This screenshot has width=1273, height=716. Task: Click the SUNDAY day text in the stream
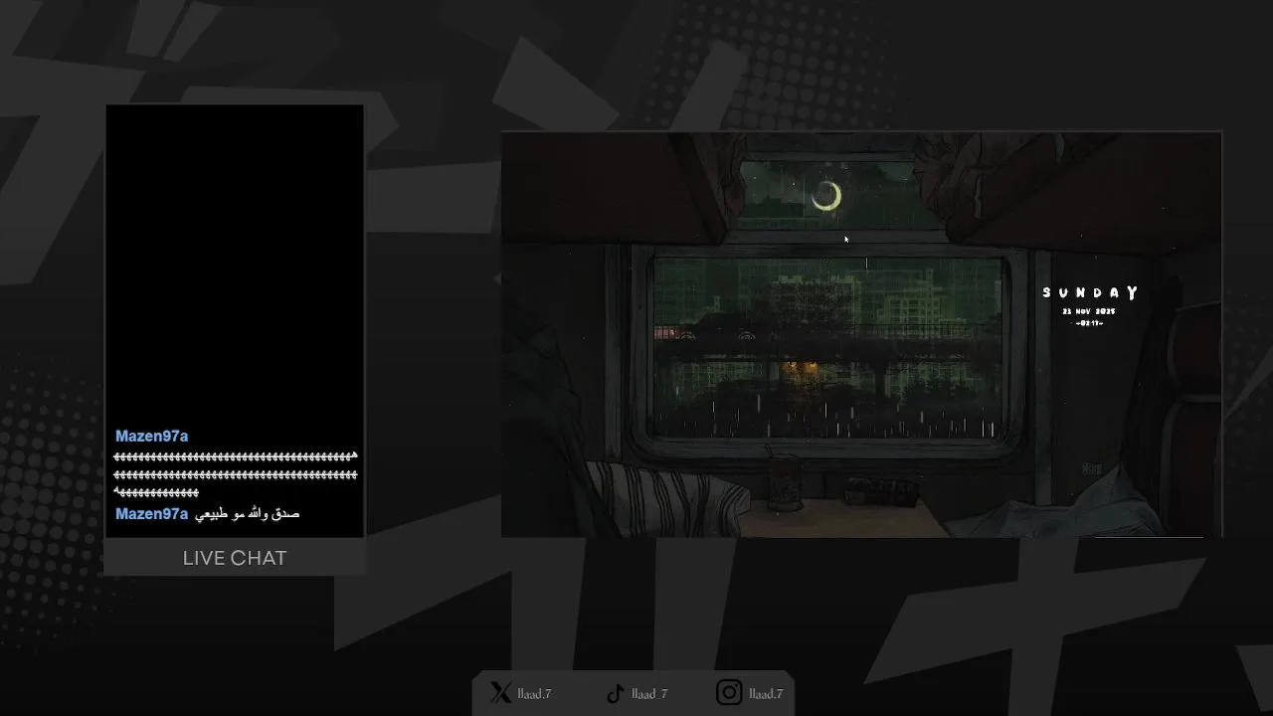point(1090,292)
